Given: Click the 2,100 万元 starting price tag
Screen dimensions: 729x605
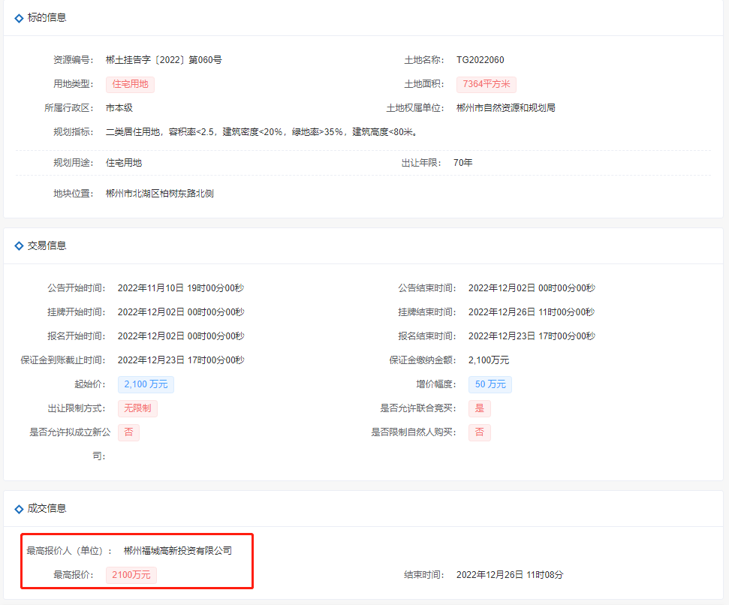Looking at the screenshot, I should pyautogui.click(x=146, y=384).
